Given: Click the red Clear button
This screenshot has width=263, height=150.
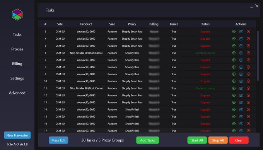Looking at the screenshot, I should click(239, 140).
